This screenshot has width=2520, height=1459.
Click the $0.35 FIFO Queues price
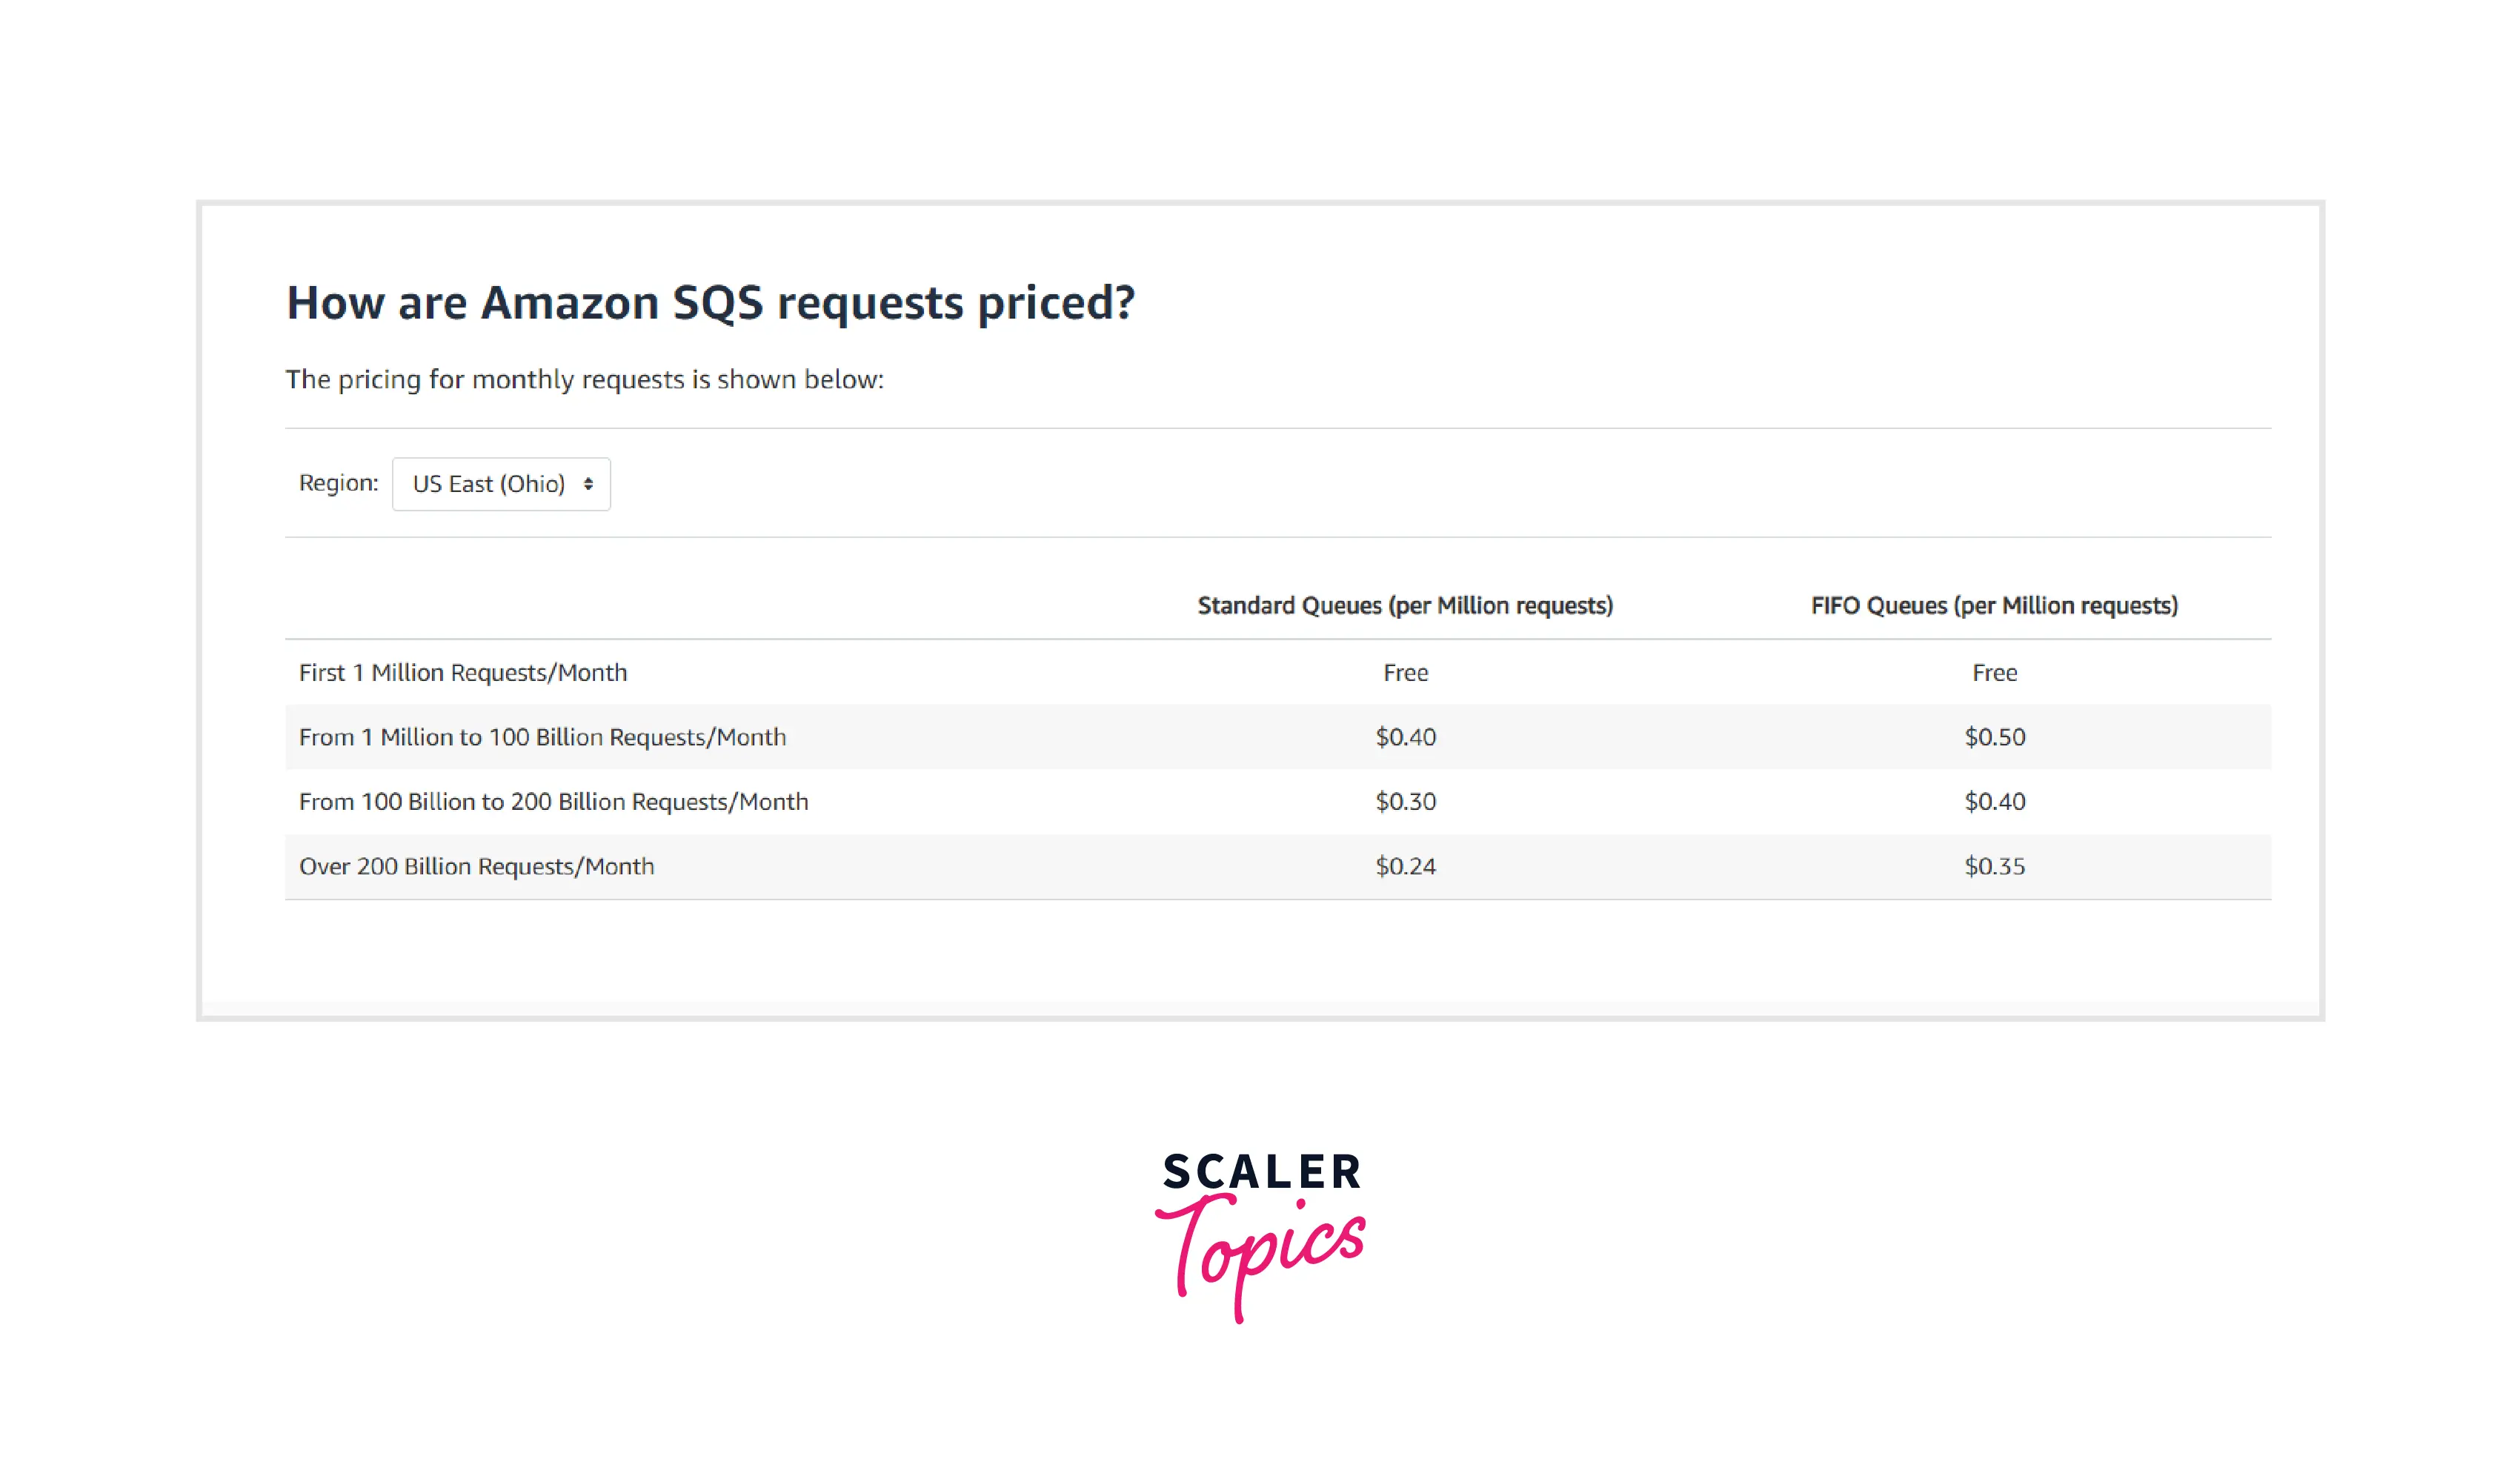coord(1994,866)
